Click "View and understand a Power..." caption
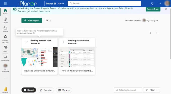Viewport: 171px width, 94px height. click(x=39, y=71)
